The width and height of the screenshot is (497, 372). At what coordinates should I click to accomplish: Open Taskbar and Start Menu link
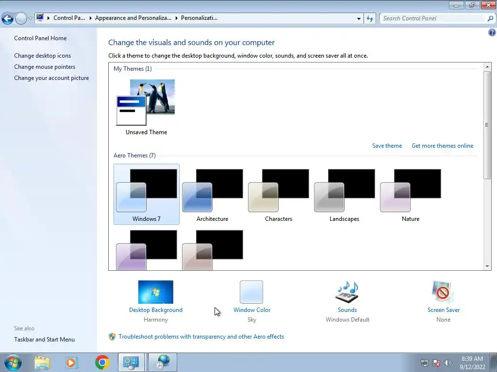(x=44, y=340)
